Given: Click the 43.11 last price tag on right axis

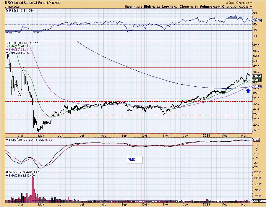Looking at the screenshot, I should pos(257,76).
